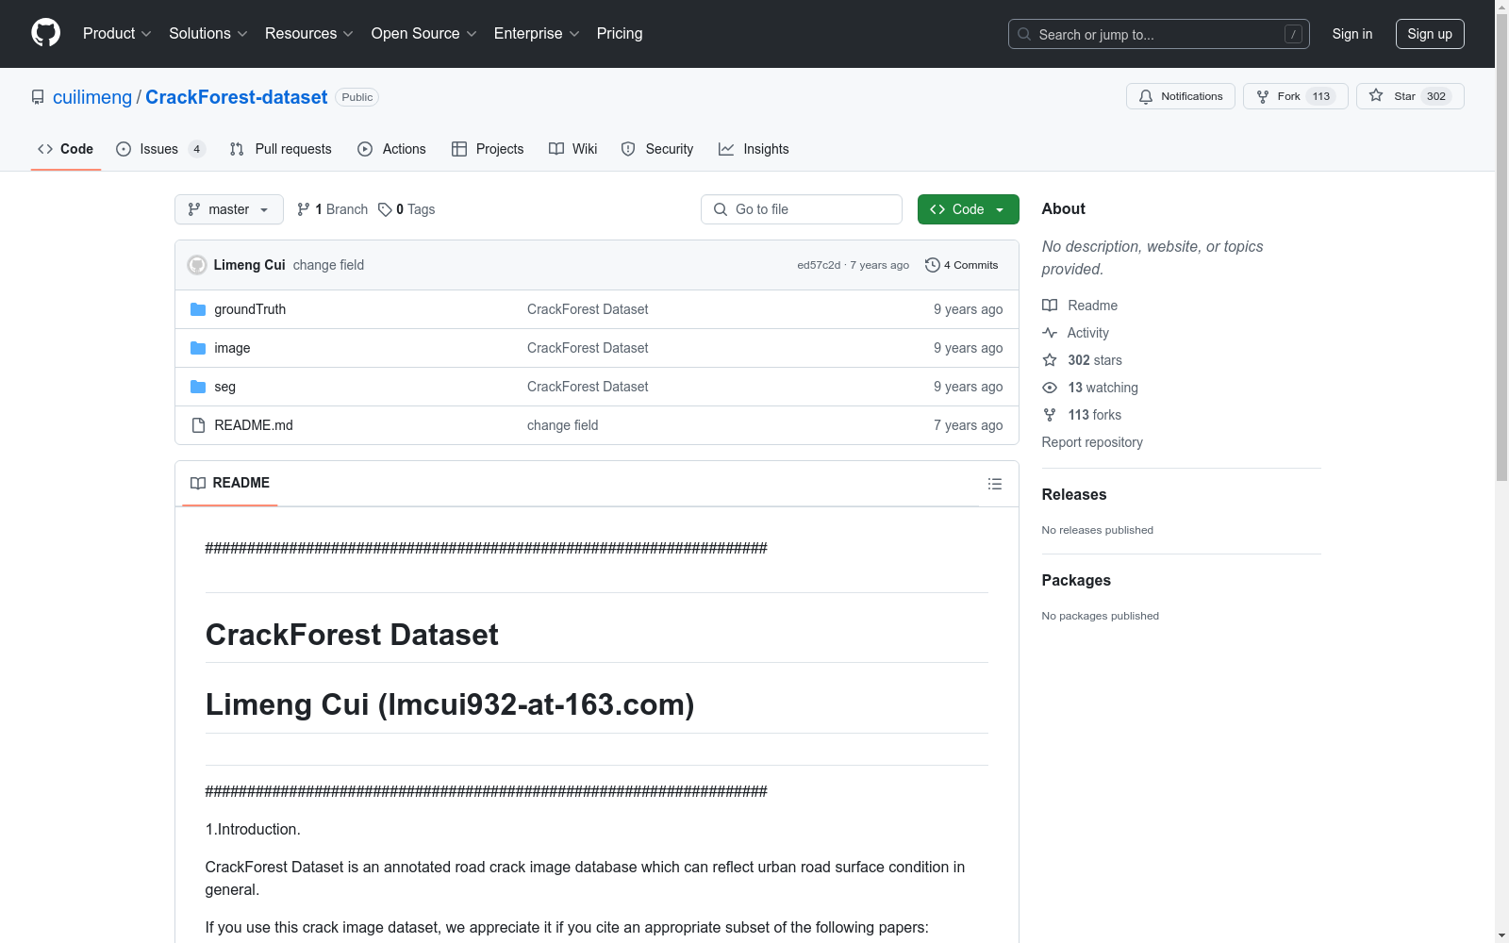
Task: Switch to the Actions tab
Action: [391, 149]
